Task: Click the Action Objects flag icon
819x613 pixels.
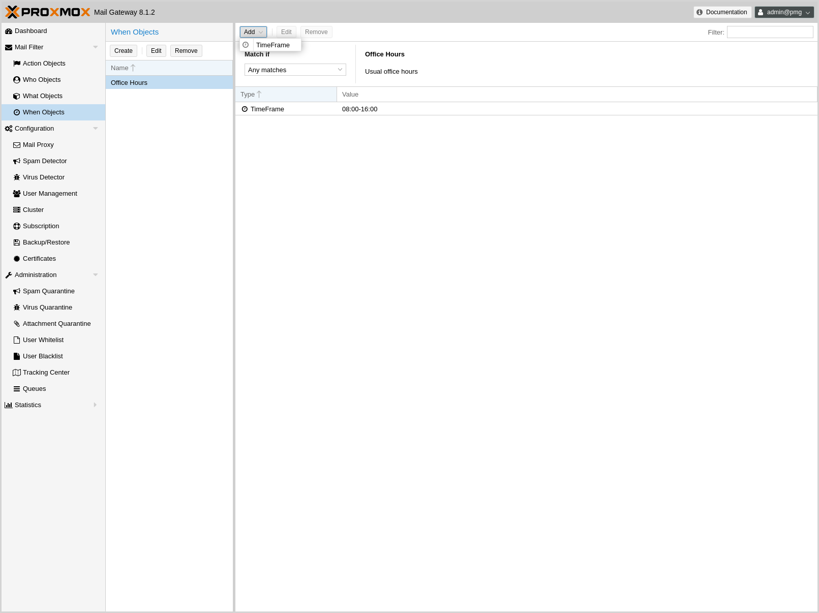Action: coord(17,64)
